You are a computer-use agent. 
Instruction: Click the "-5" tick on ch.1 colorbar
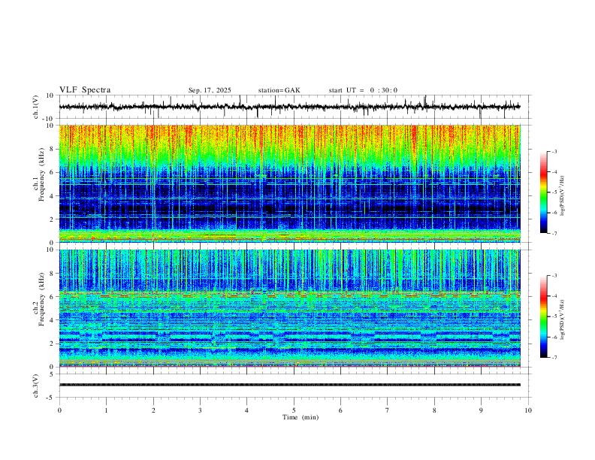click(554, 192)
